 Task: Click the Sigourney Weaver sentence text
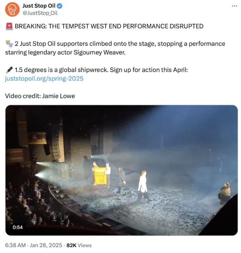click(x=115, y=48)
